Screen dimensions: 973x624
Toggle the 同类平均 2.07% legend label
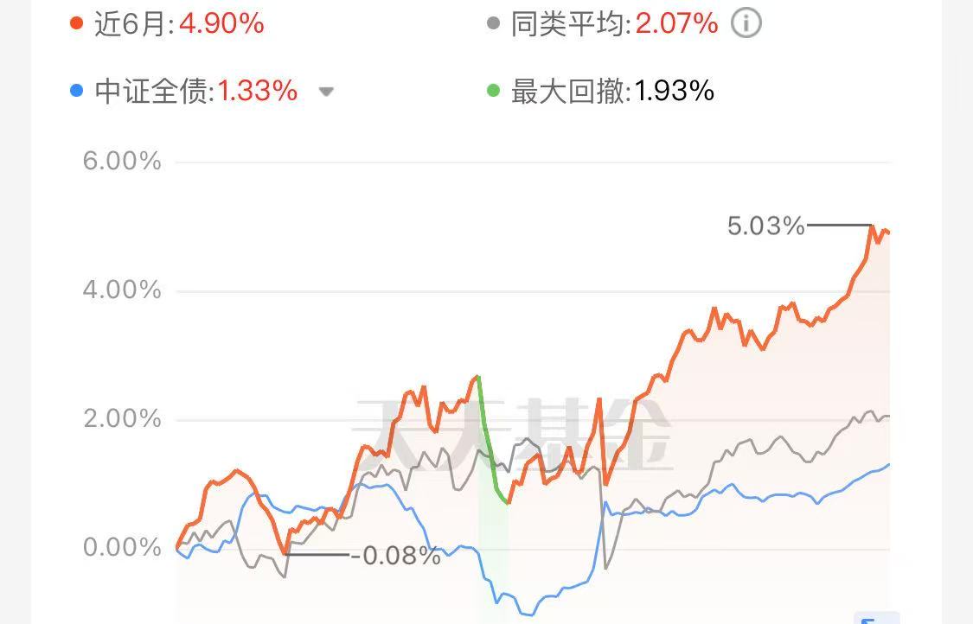click(x=615, y=23)
